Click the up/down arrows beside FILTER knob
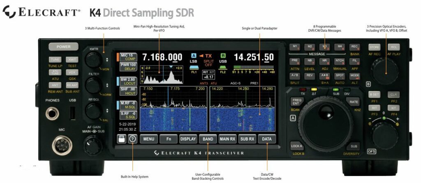 pyautogui.click(x=107, y=85)
